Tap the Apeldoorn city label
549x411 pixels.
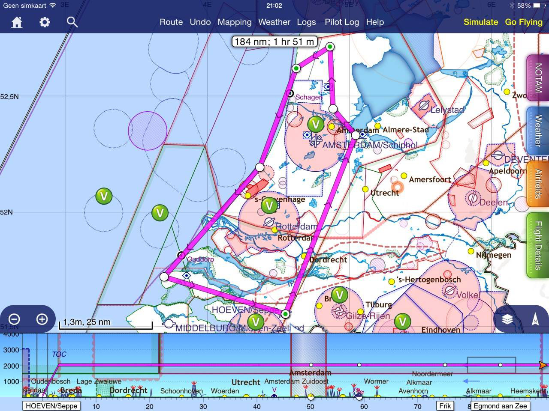507,171
